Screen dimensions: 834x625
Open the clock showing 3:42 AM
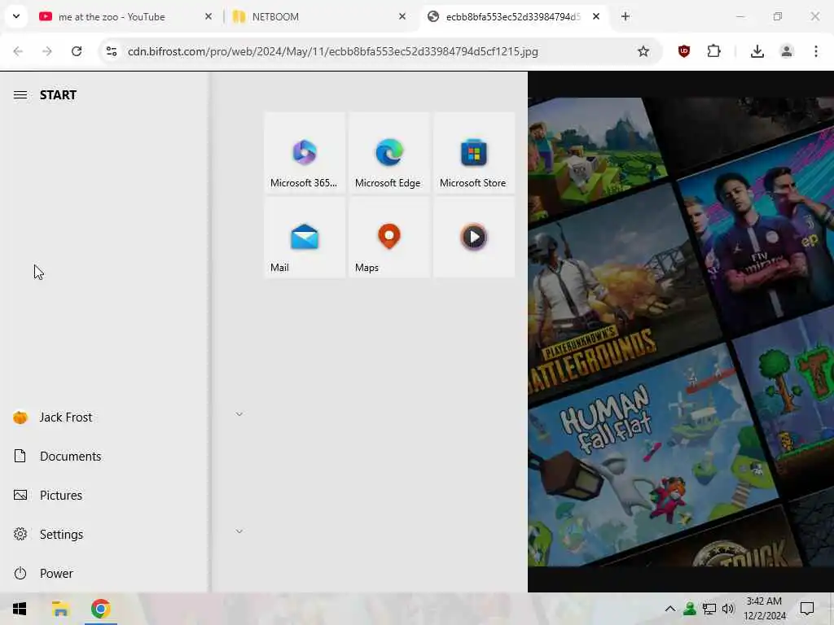(x=764, y=609)
